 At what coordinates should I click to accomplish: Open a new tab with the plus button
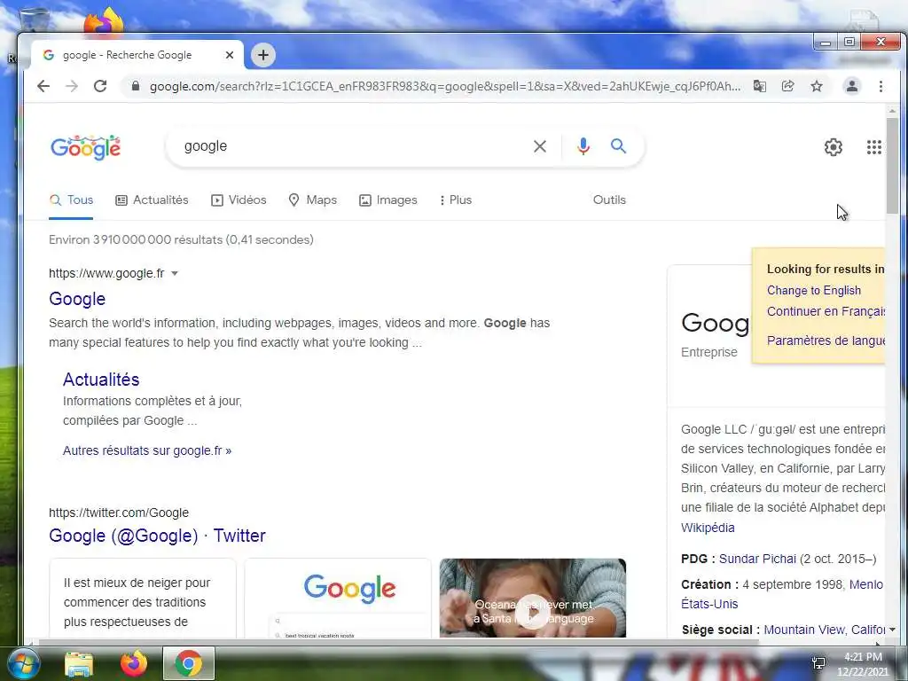(x=263, y=55)
